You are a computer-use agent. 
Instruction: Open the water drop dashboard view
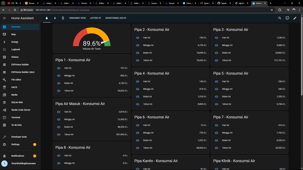[x=47, y=18]
